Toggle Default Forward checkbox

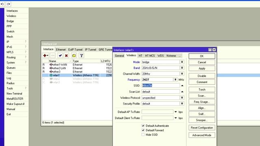[x=143, y=130]
